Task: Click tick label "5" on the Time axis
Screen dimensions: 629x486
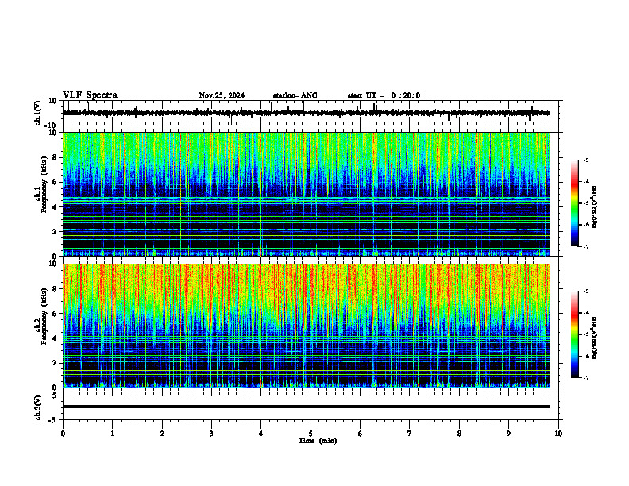Action: 311,434
